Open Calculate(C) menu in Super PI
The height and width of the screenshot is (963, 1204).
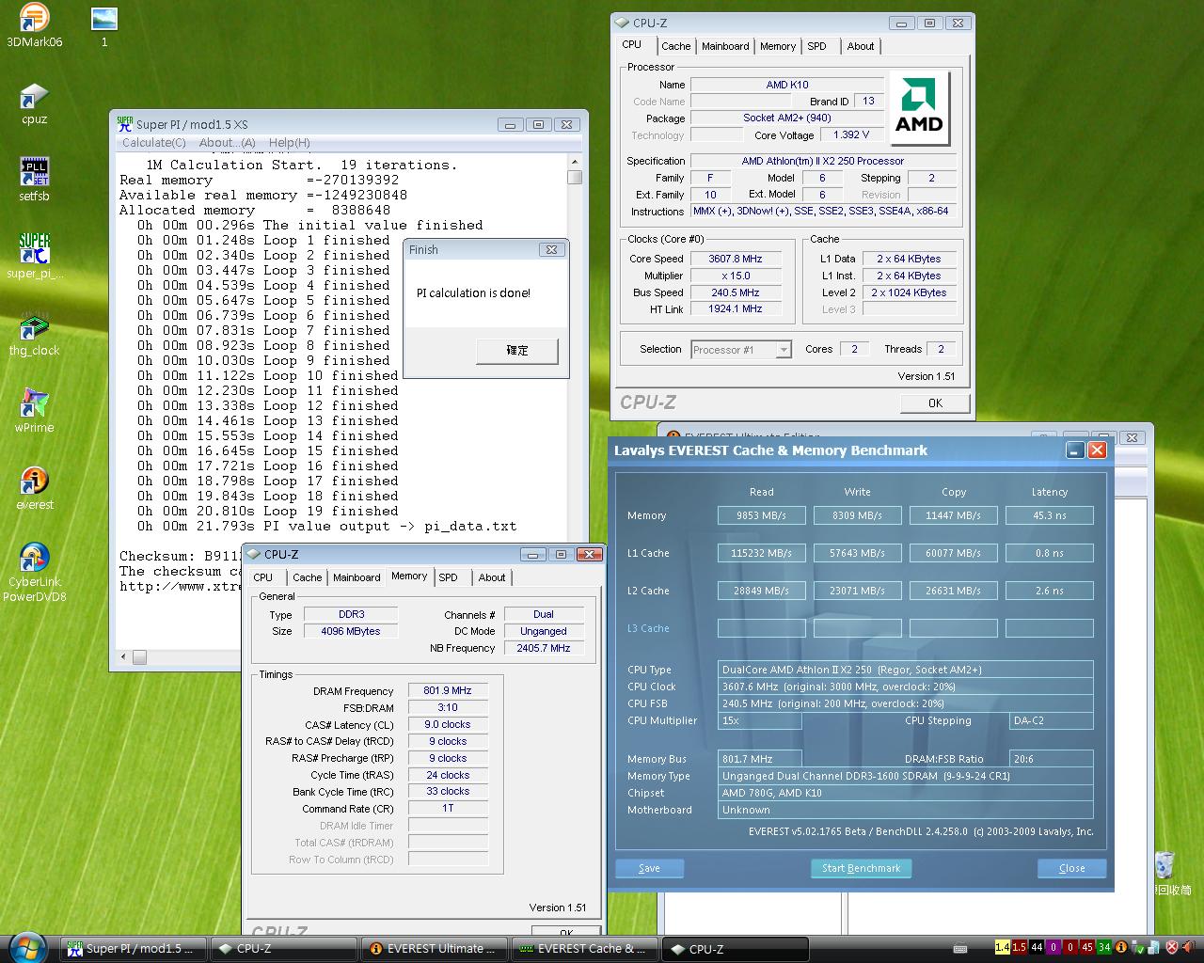coord(154,143)
